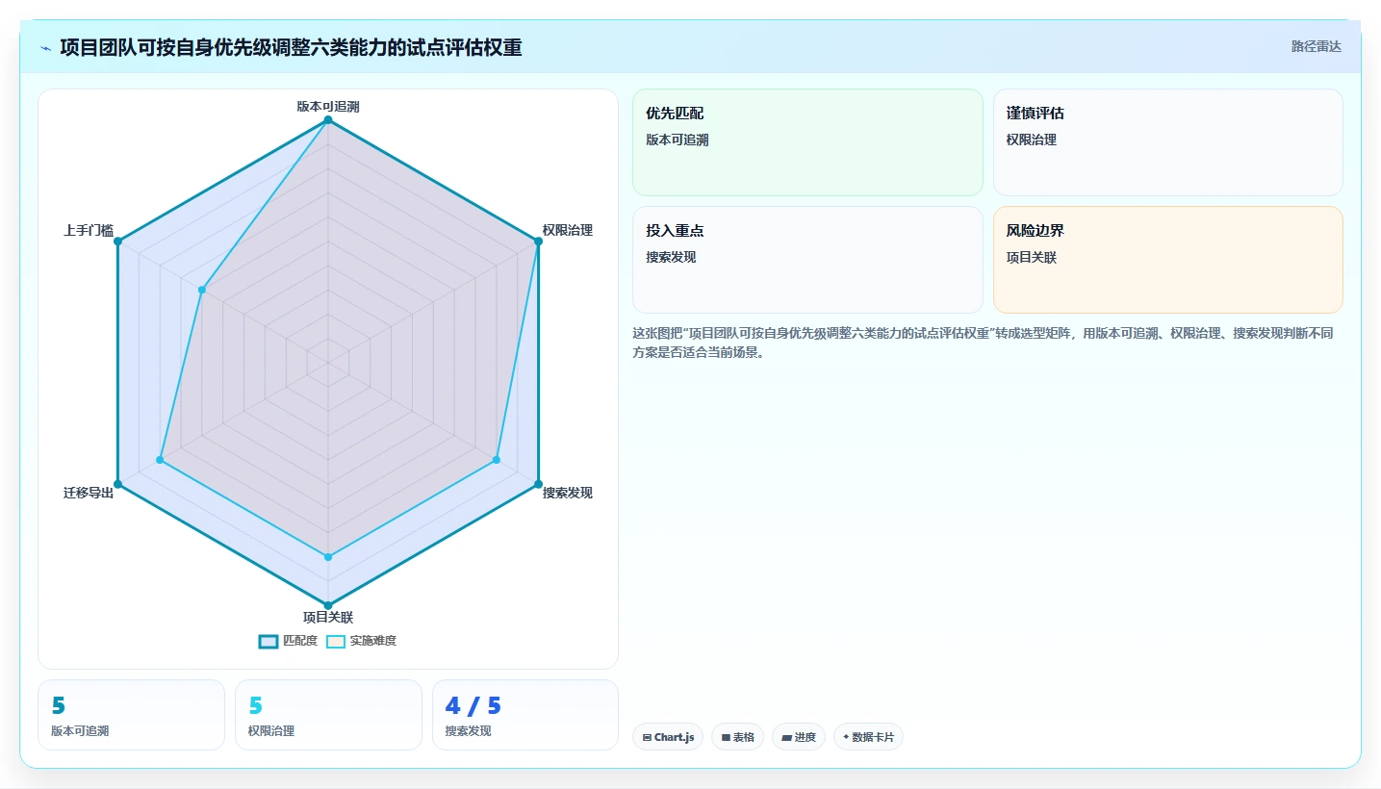Viewport: 1381px width, 789px height.
Task: Click 项目关联 text in 风险边界 card
Action: coord(1032,257)
